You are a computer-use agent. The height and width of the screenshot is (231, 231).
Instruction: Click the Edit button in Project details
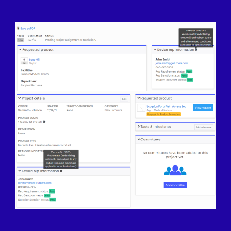124,99
